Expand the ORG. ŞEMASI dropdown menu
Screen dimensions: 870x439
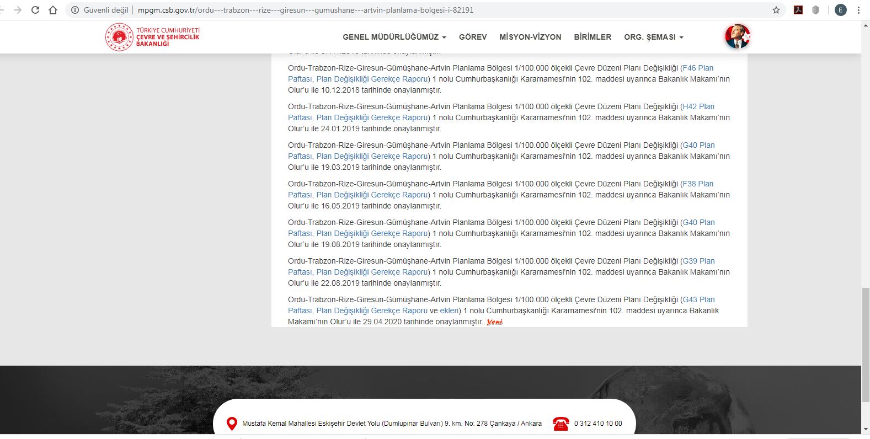click(654, 37)
